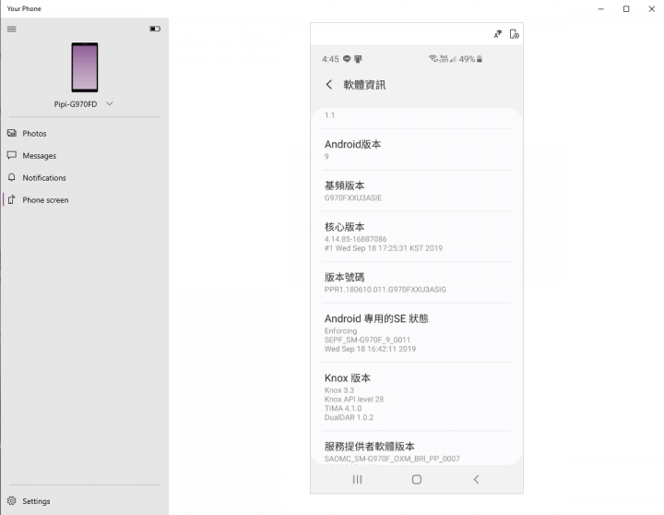Click the purple phone device thumbnail
This screenshot has width=664, height=515.
coord(85,67)
